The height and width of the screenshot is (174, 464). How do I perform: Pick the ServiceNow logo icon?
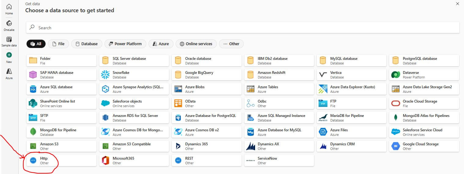pos(250,161)
